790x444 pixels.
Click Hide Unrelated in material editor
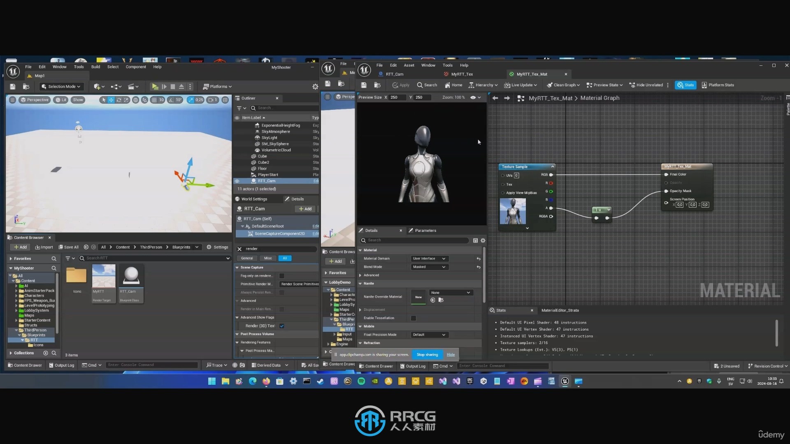point(646,85)
